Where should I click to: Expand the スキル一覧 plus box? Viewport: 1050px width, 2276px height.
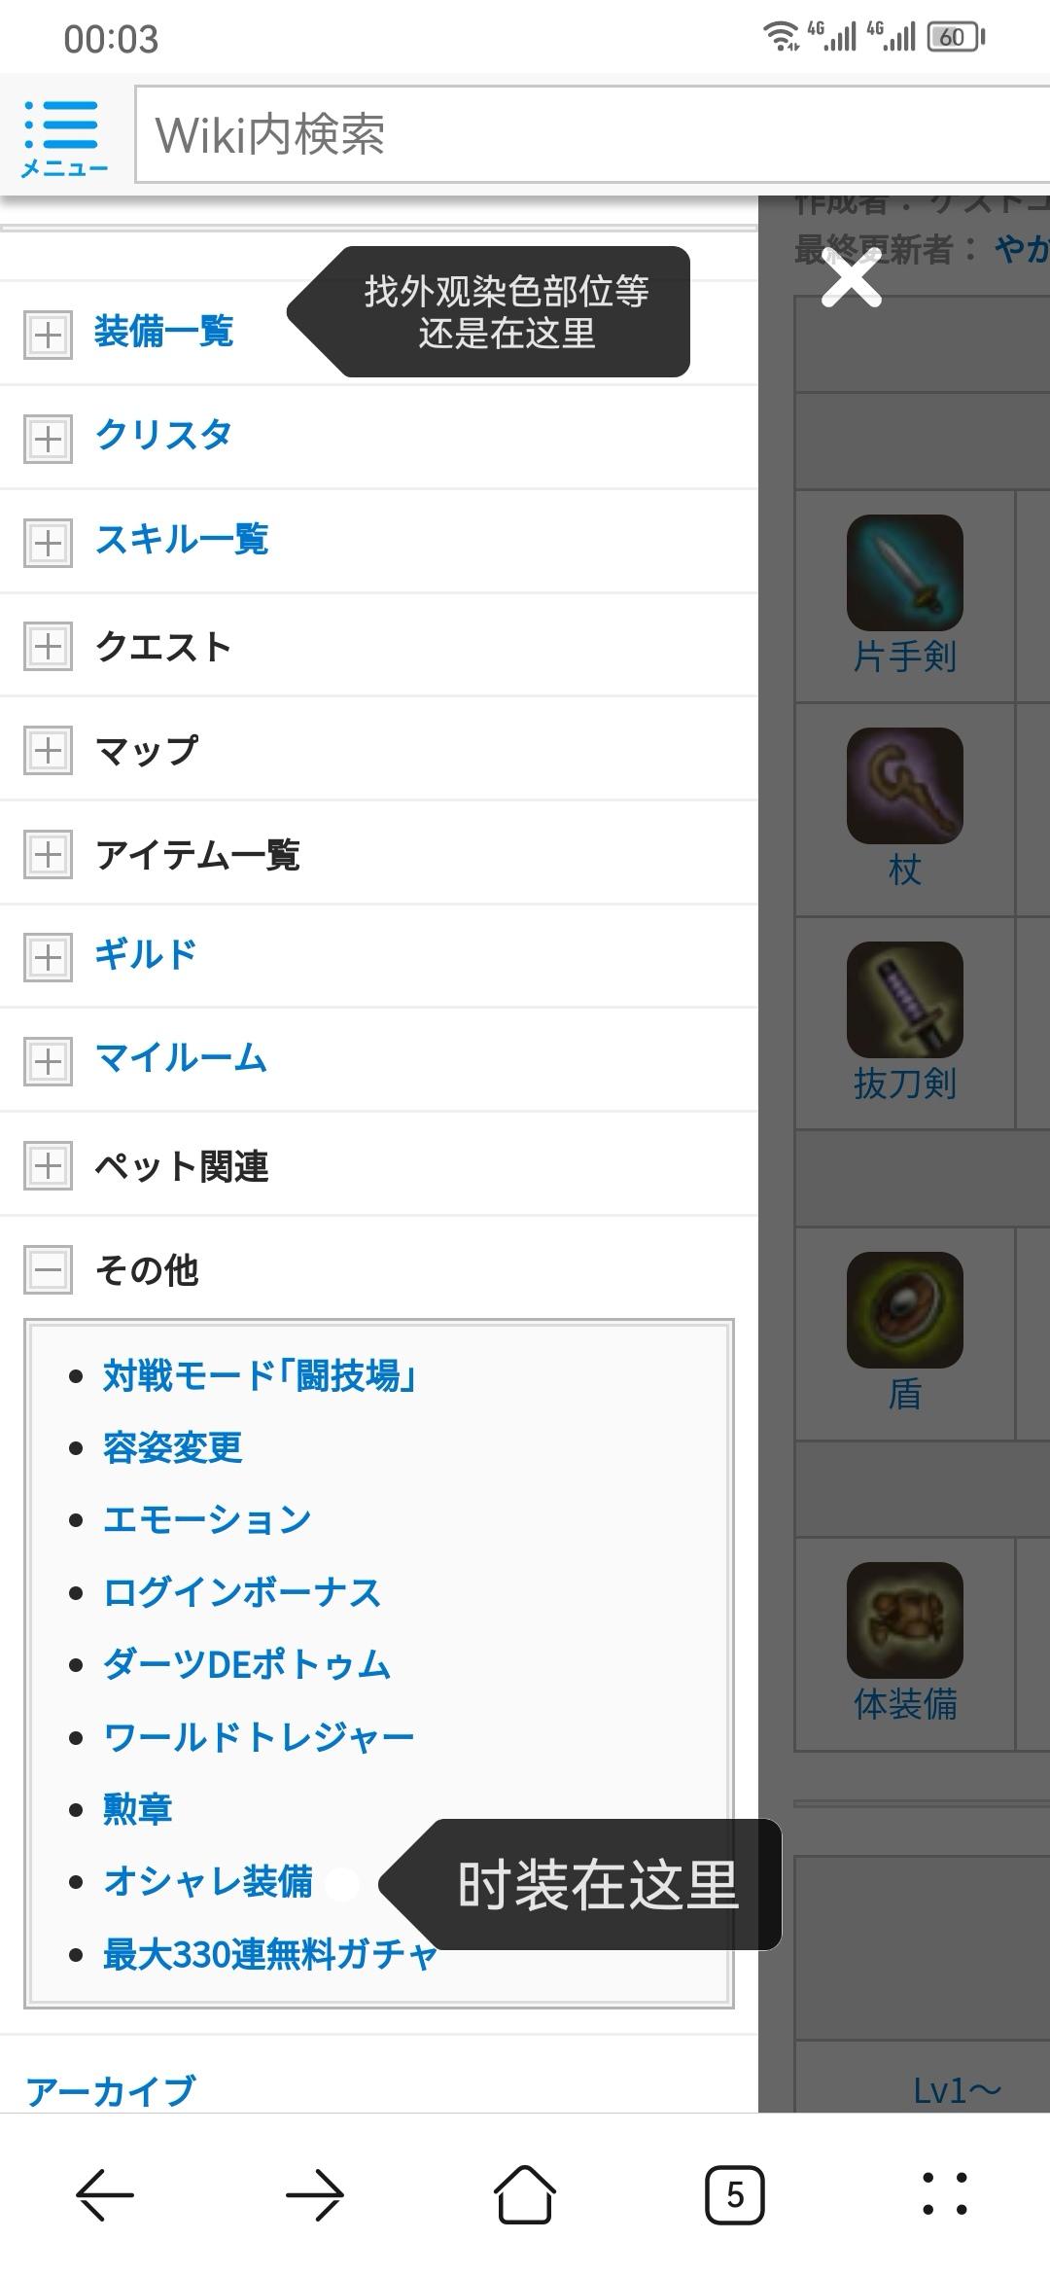coord(48,543)
